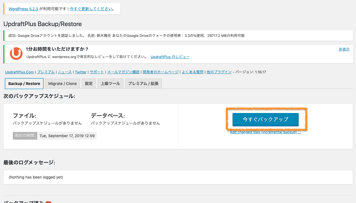The image size is (356, 203).
Task: Open the 開発者のホームページ link
Action: 161,72
